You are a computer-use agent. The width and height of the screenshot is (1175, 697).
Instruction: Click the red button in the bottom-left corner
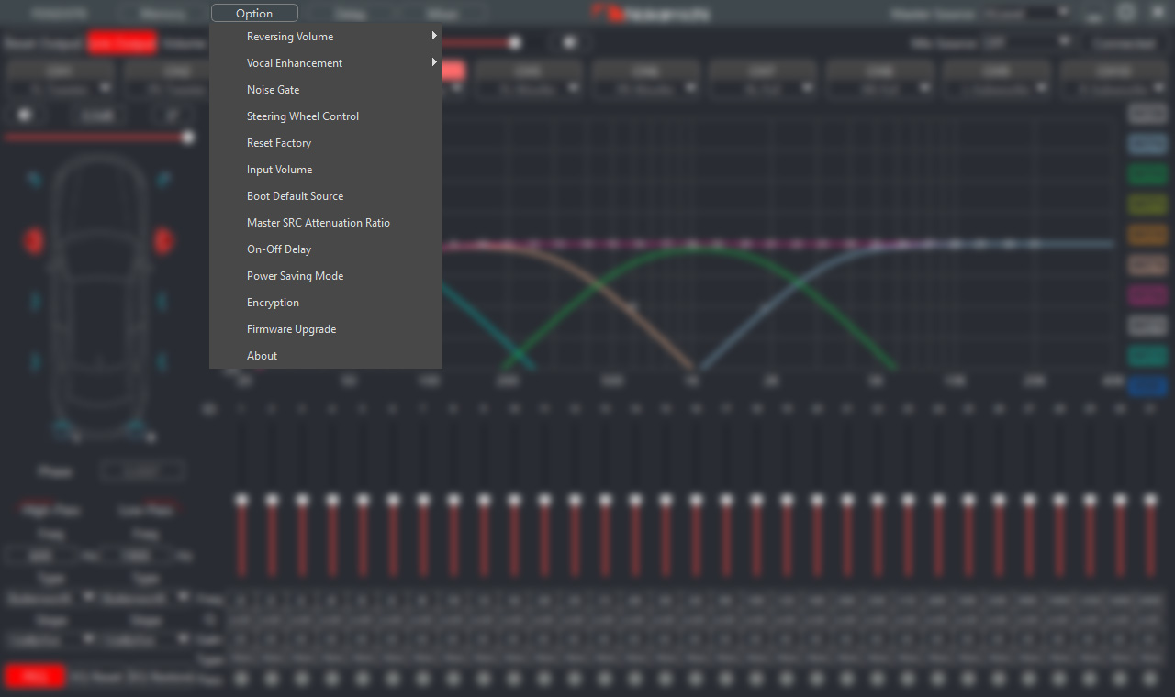coord(35,677)
